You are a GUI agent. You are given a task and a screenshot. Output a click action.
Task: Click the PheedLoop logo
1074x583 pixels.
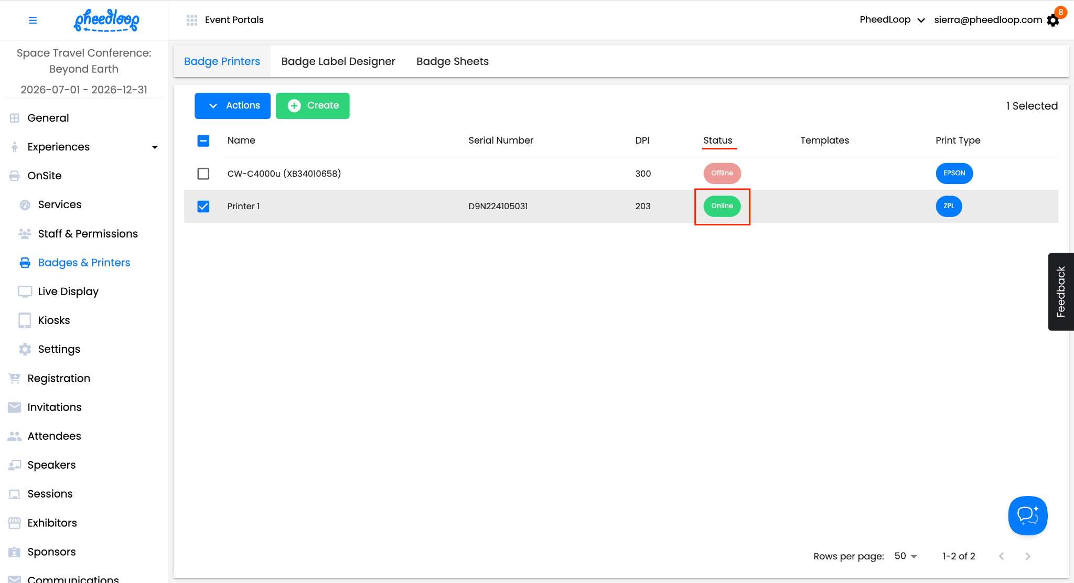[106, 20]
